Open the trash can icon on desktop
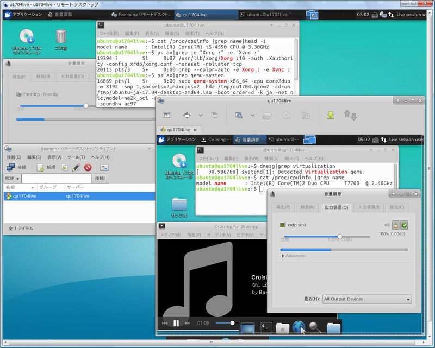Screen dimensions: 435x348 click(61, 36)
